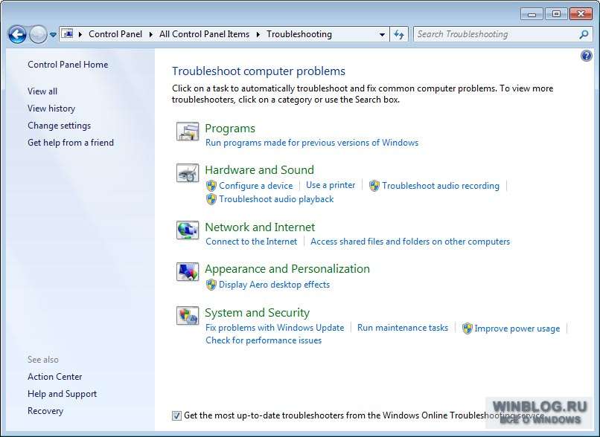Close the Troubleshooting window
600x437 pixels.
[x=581, y=14]
